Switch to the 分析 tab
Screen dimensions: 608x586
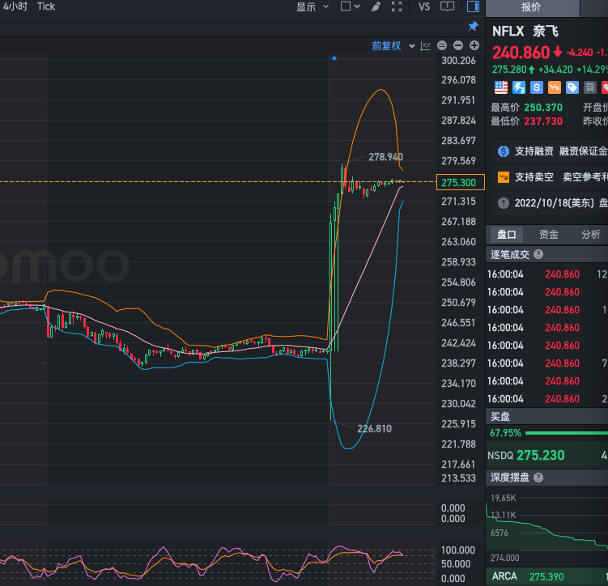click(590, 235)
